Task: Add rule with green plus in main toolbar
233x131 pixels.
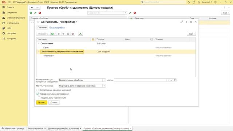Action: [31, 13]
